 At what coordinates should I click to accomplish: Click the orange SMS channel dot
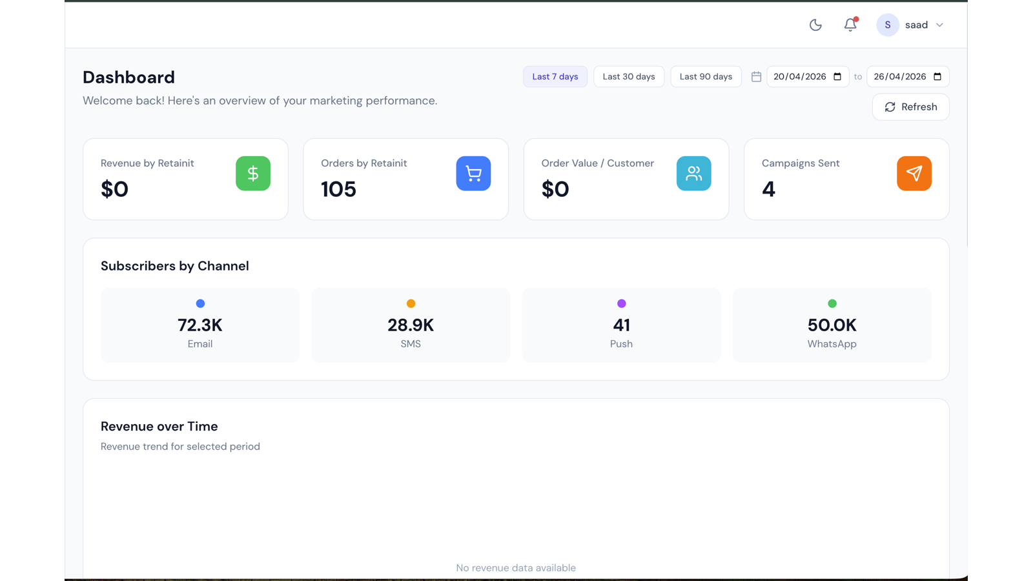pyautogui.click(x=411, y=303)
